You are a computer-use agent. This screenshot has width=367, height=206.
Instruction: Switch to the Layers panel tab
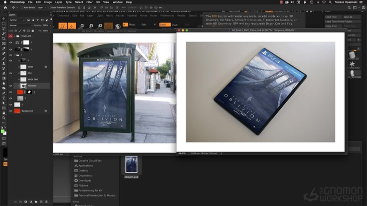pyautogui.click(x=12, y=14)
